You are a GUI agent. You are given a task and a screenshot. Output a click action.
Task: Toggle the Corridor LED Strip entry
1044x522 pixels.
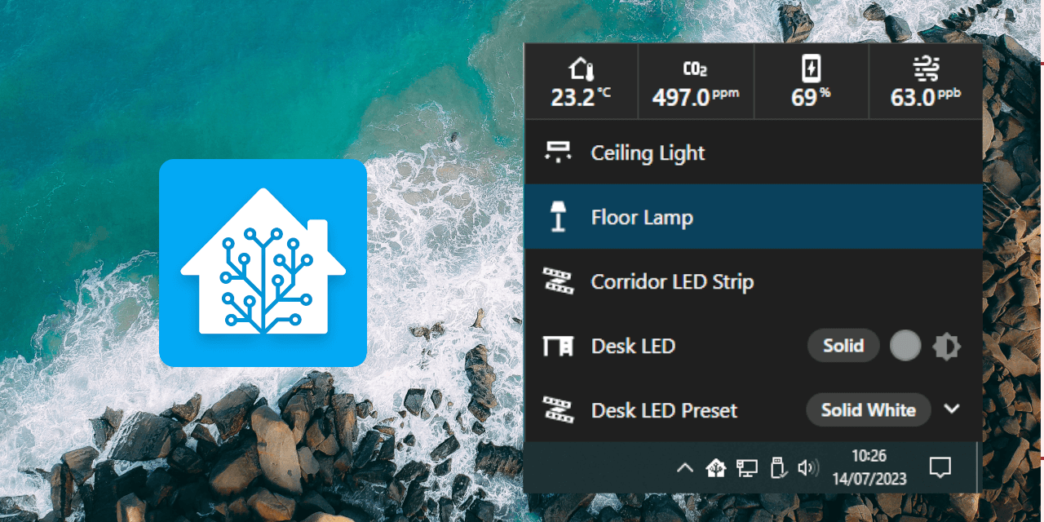click(x=672, y=281)
